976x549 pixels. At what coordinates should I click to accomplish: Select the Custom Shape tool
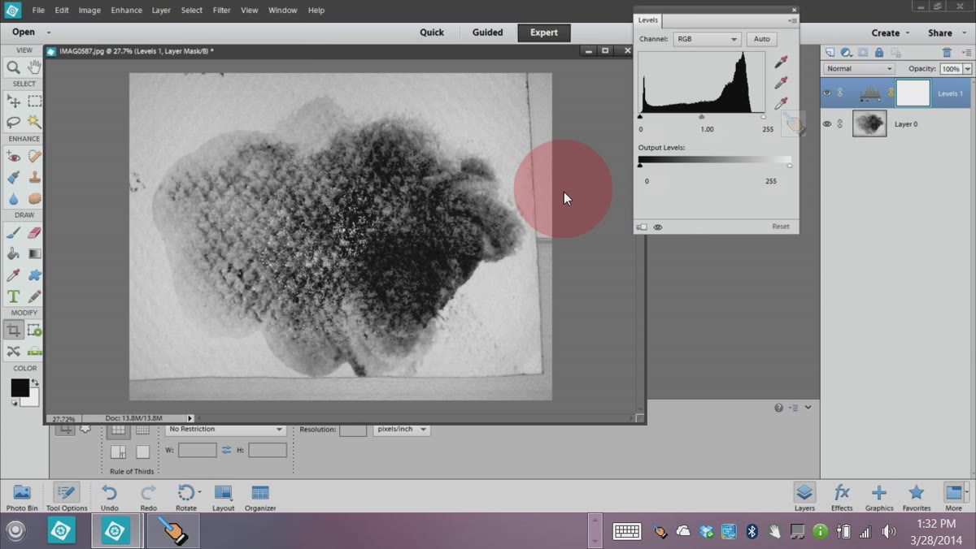[34, 275]
